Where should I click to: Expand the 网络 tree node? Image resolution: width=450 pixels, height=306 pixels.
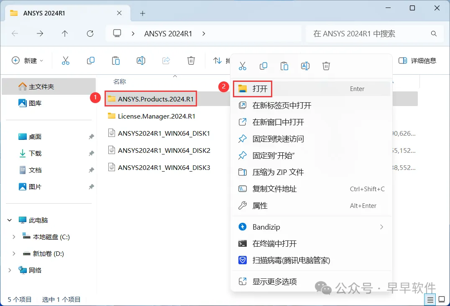[x=10, y=270]
